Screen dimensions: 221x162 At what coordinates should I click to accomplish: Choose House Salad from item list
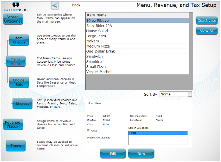tap(97, 31)
